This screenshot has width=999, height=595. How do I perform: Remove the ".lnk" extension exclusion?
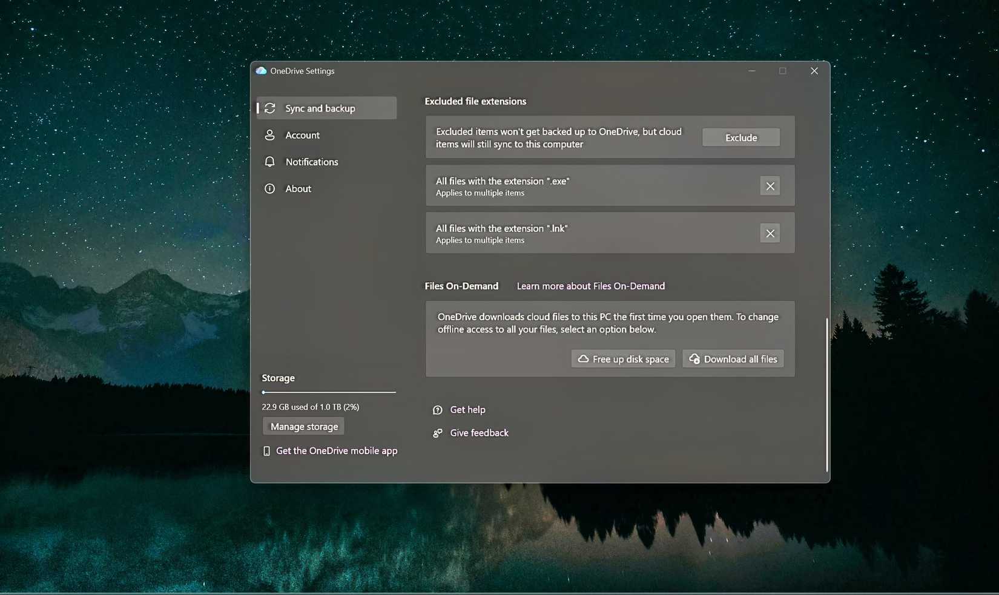pos(770,233)
